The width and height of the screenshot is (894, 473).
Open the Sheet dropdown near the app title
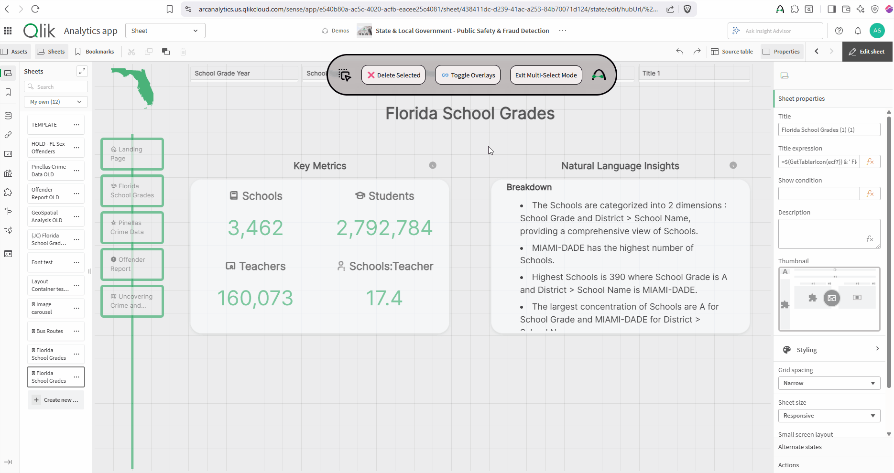[x=165, y=31]
